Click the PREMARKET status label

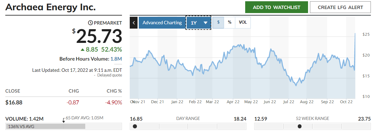pos(108,23)
